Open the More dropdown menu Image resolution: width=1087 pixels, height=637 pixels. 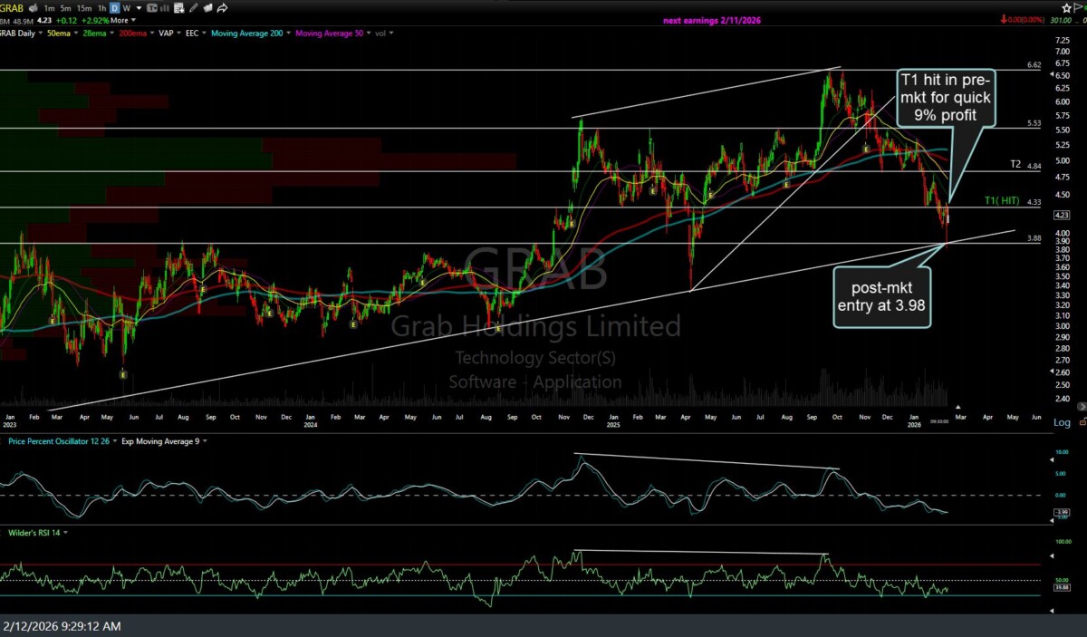point(120,19)
